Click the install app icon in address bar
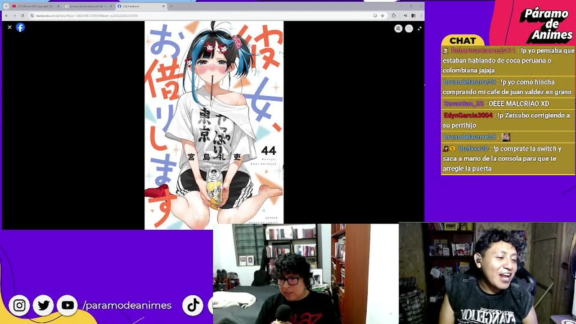576x324 pixels. 375,16
